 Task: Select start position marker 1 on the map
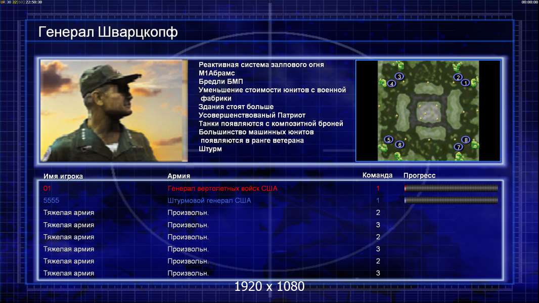[466, 83]
